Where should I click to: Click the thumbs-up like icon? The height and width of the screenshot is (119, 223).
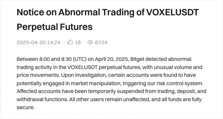(70, 42)
